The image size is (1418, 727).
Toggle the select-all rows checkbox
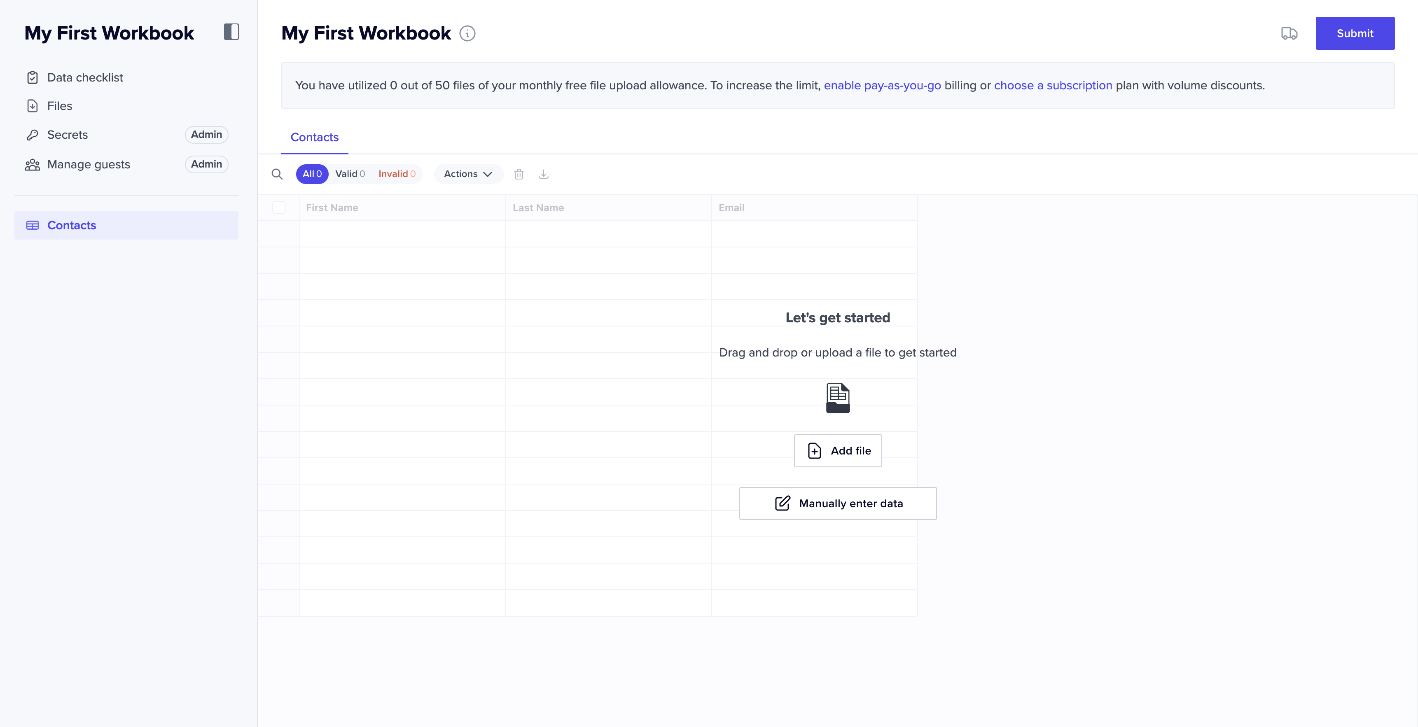pos(278,207)
